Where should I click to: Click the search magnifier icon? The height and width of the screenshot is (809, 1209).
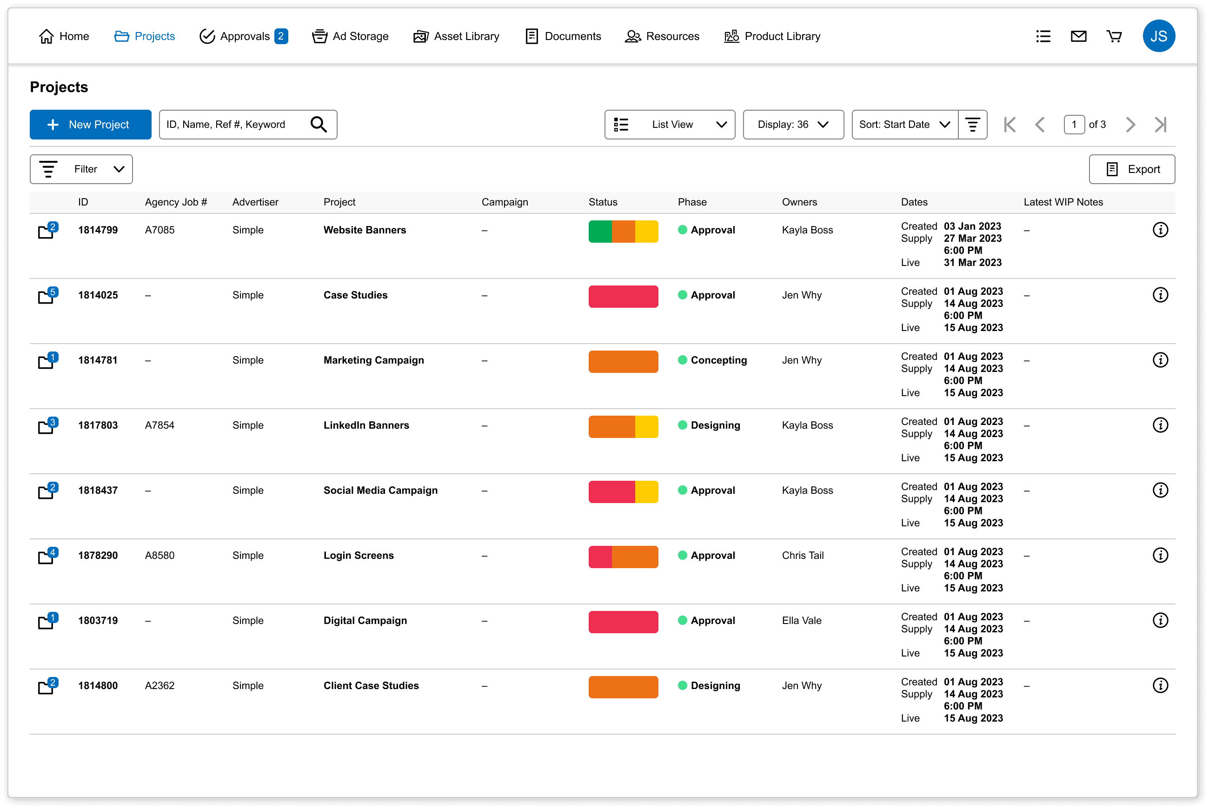point(319,124)
